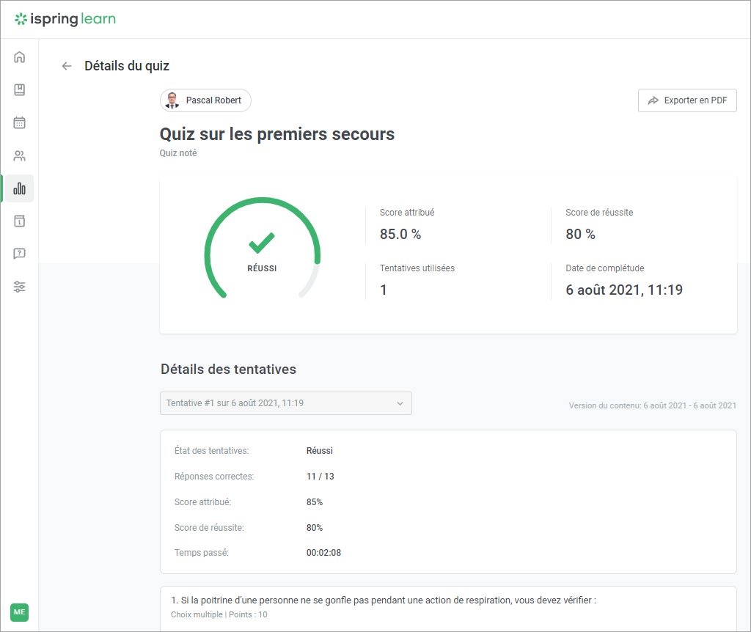Go to the calendar events section

point(20,122)
